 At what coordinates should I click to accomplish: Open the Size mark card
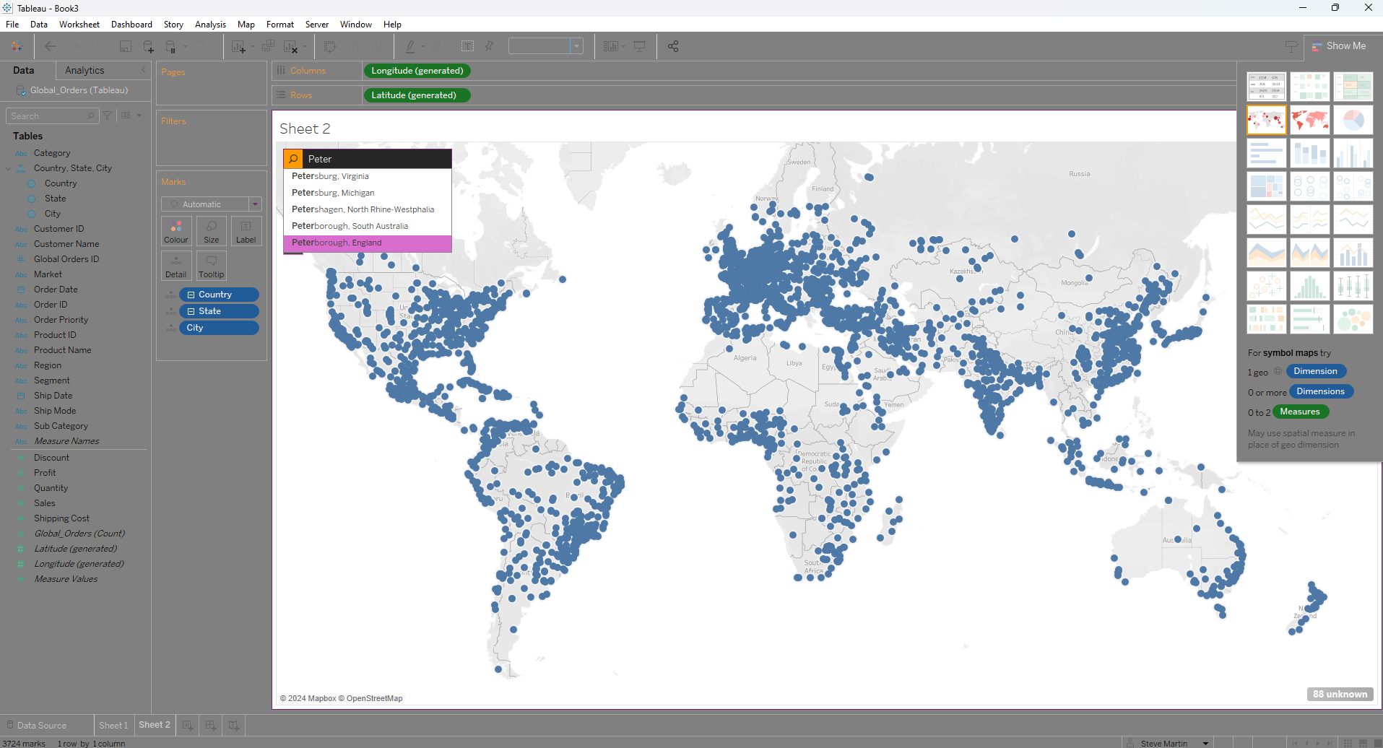211,230
